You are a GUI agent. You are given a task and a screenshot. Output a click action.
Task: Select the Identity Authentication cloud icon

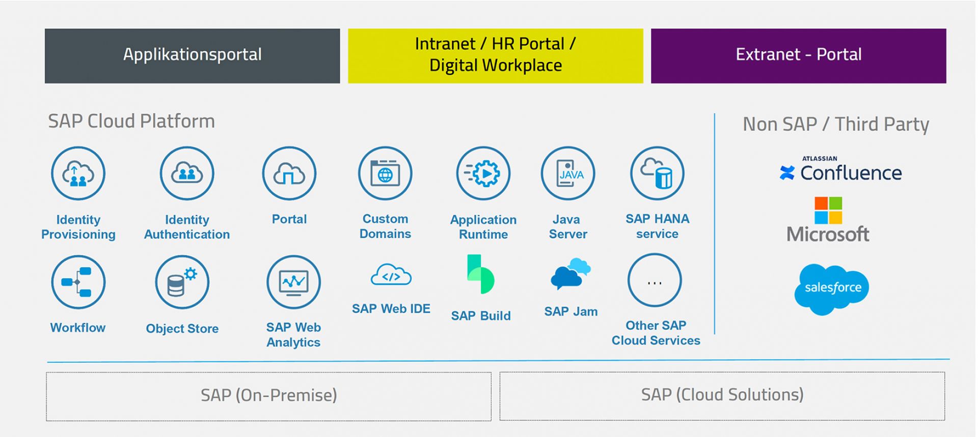(x=187, y=173)
